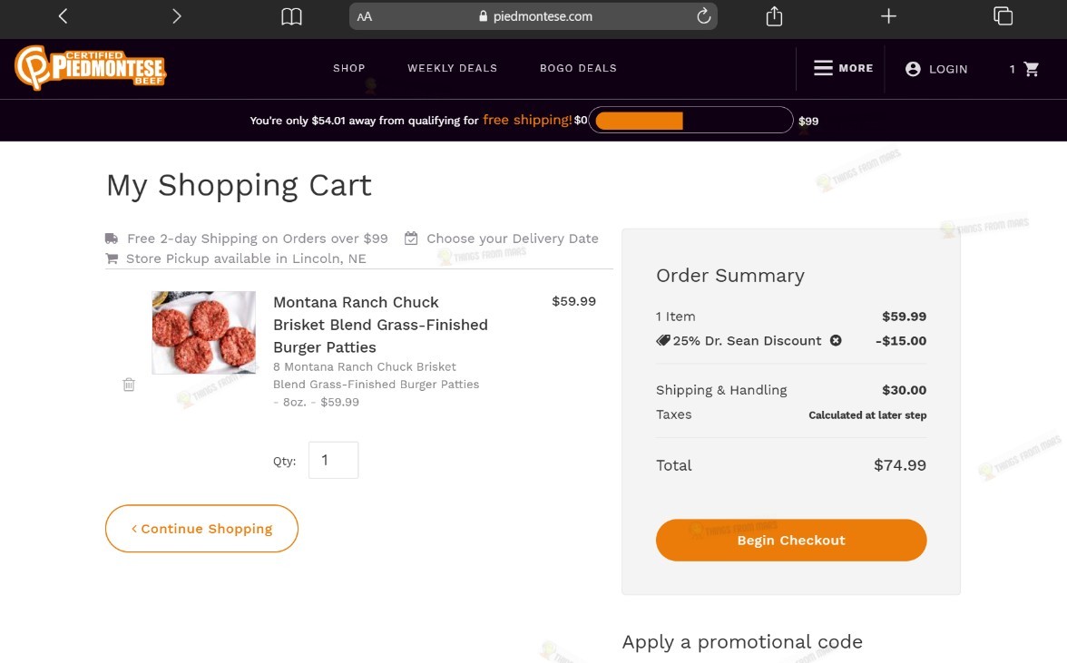Click the -$15.00 discount amount
Image resolution: width=1067 pixels, height=663 pixels.
[901, 341]
